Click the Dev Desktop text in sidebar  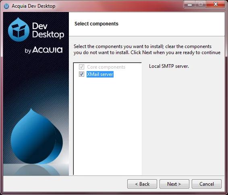click(x=48, y=30)
